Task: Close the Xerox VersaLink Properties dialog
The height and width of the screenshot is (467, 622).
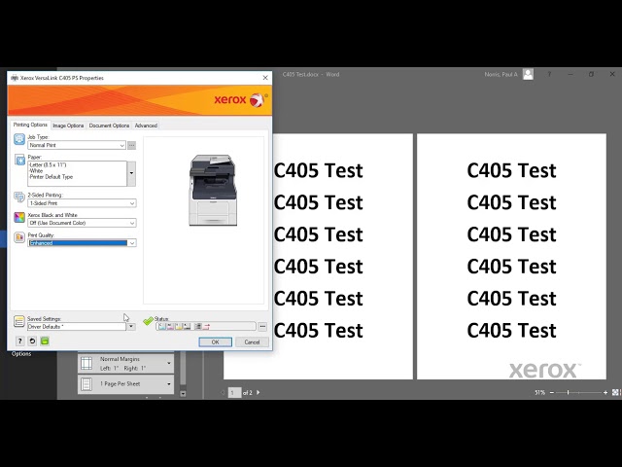Action: pyautogui.click(x=265, y=78)
